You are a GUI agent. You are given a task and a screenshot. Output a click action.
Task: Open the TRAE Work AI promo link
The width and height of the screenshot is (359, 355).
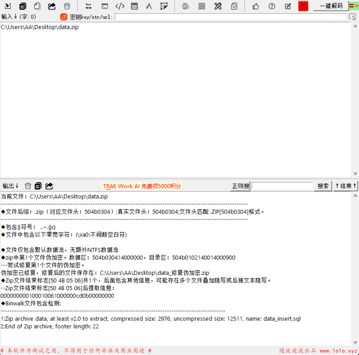(x=142, y=186)
